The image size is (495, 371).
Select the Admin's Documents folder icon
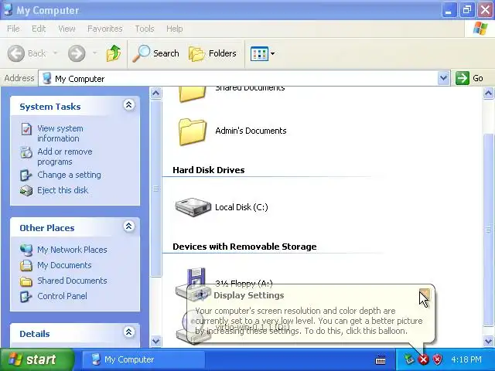[x=193, y=132]
